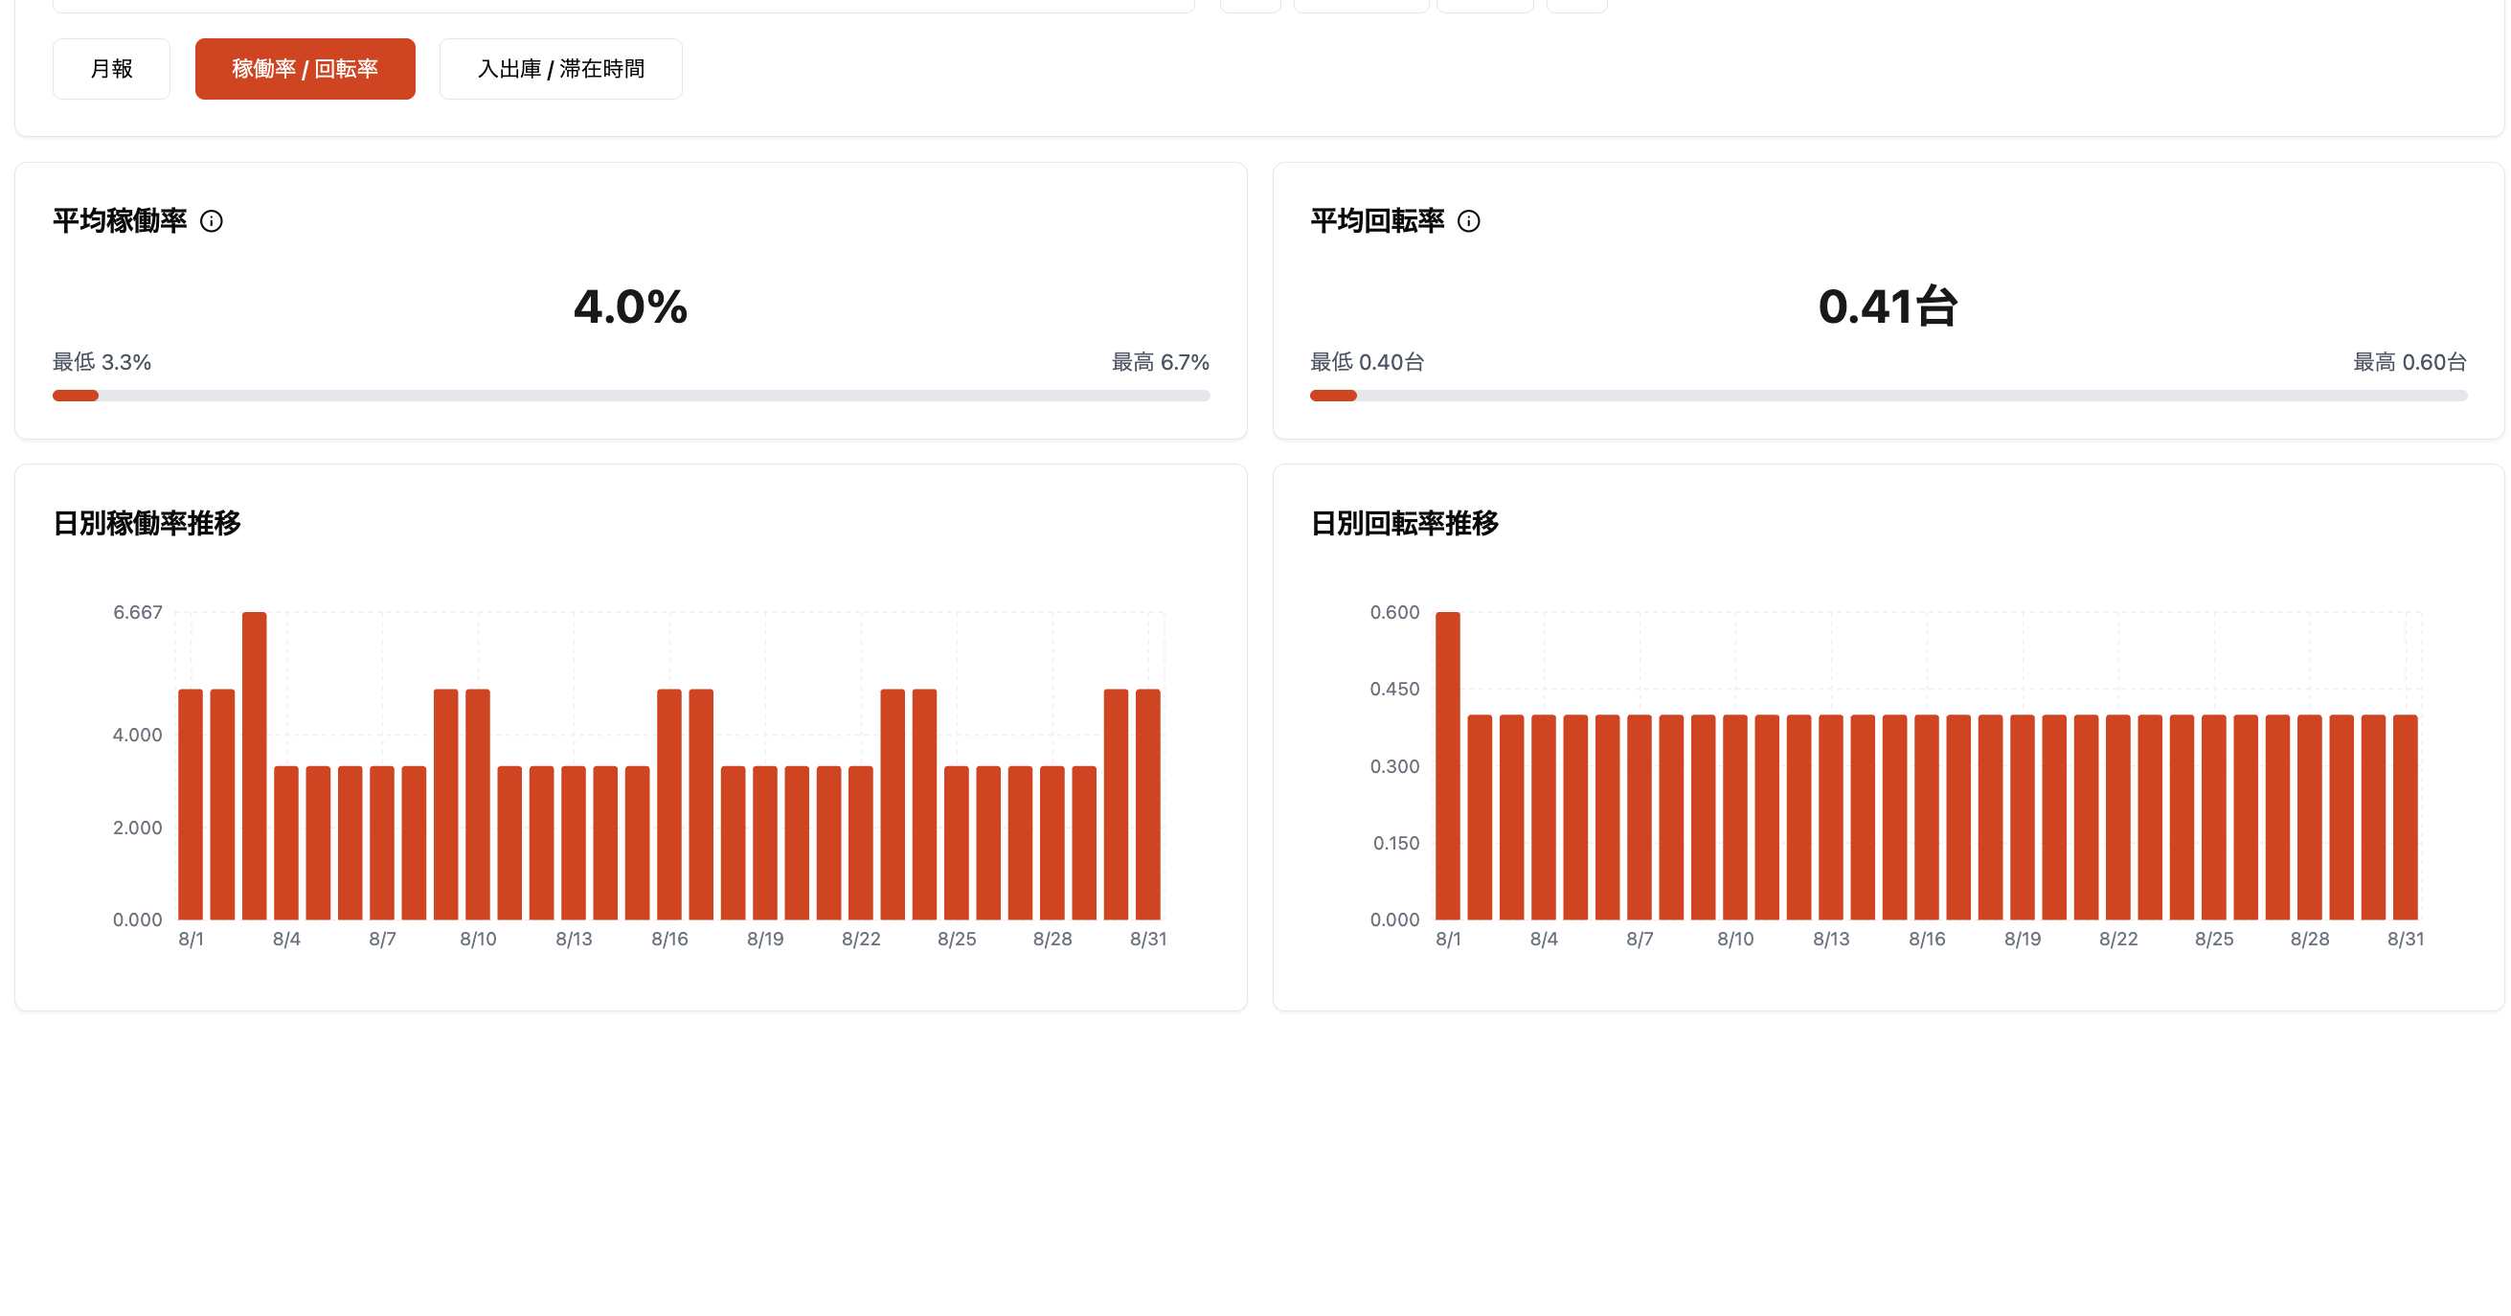Click info icon beside 平均回転率
Screen dimensions: 2511x1316
point(1468,221)
